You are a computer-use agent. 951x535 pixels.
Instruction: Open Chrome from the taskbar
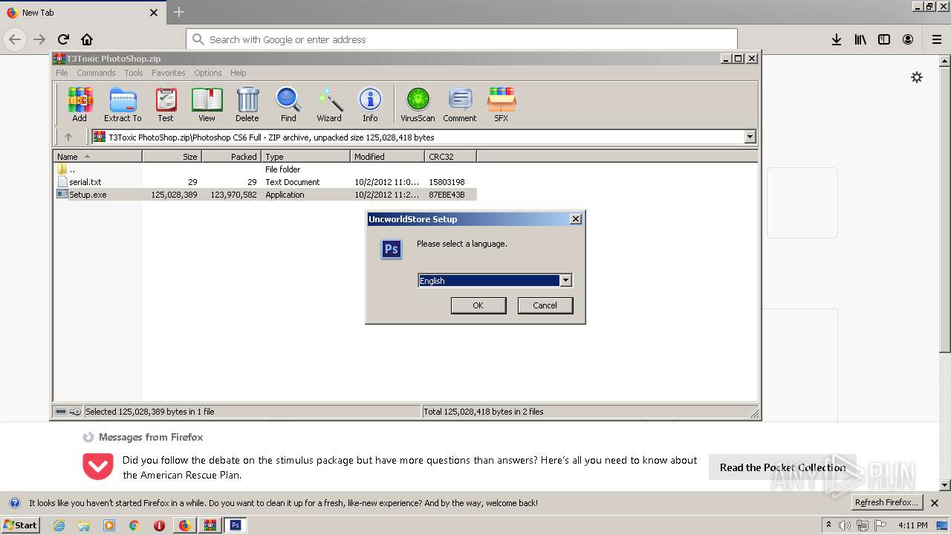pos(134,525)
